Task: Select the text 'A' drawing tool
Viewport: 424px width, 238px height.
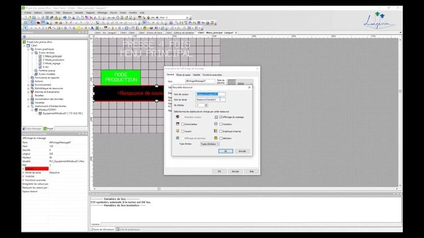Action: [x=92, y=28]
